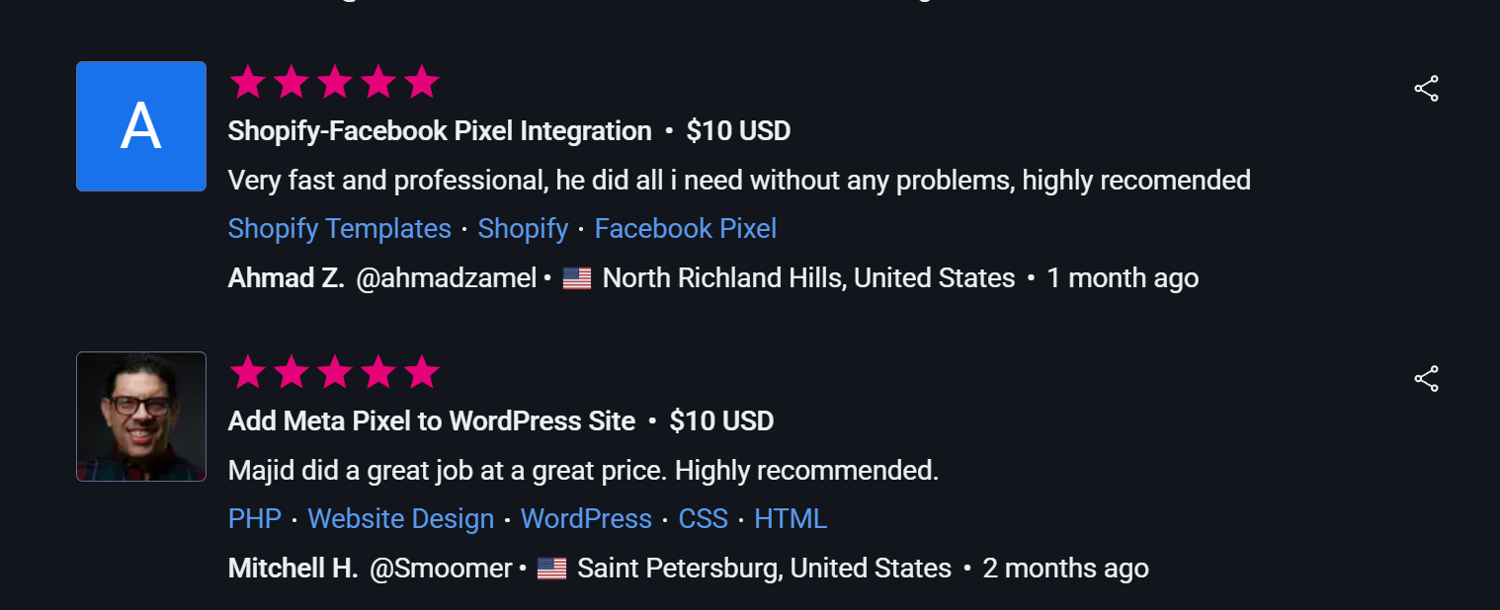The width and height of the screenshot is (1500, 610).
Task: Open the Shopify Templates skill tag
Action: point(339,229)
